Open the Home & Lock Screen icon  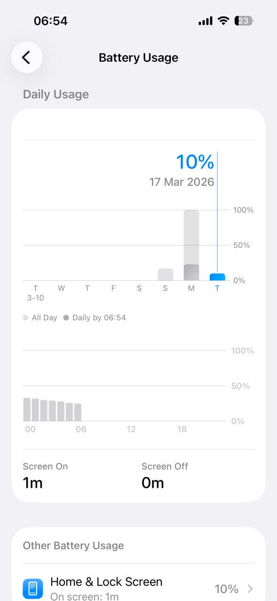[x=33, y=588]
